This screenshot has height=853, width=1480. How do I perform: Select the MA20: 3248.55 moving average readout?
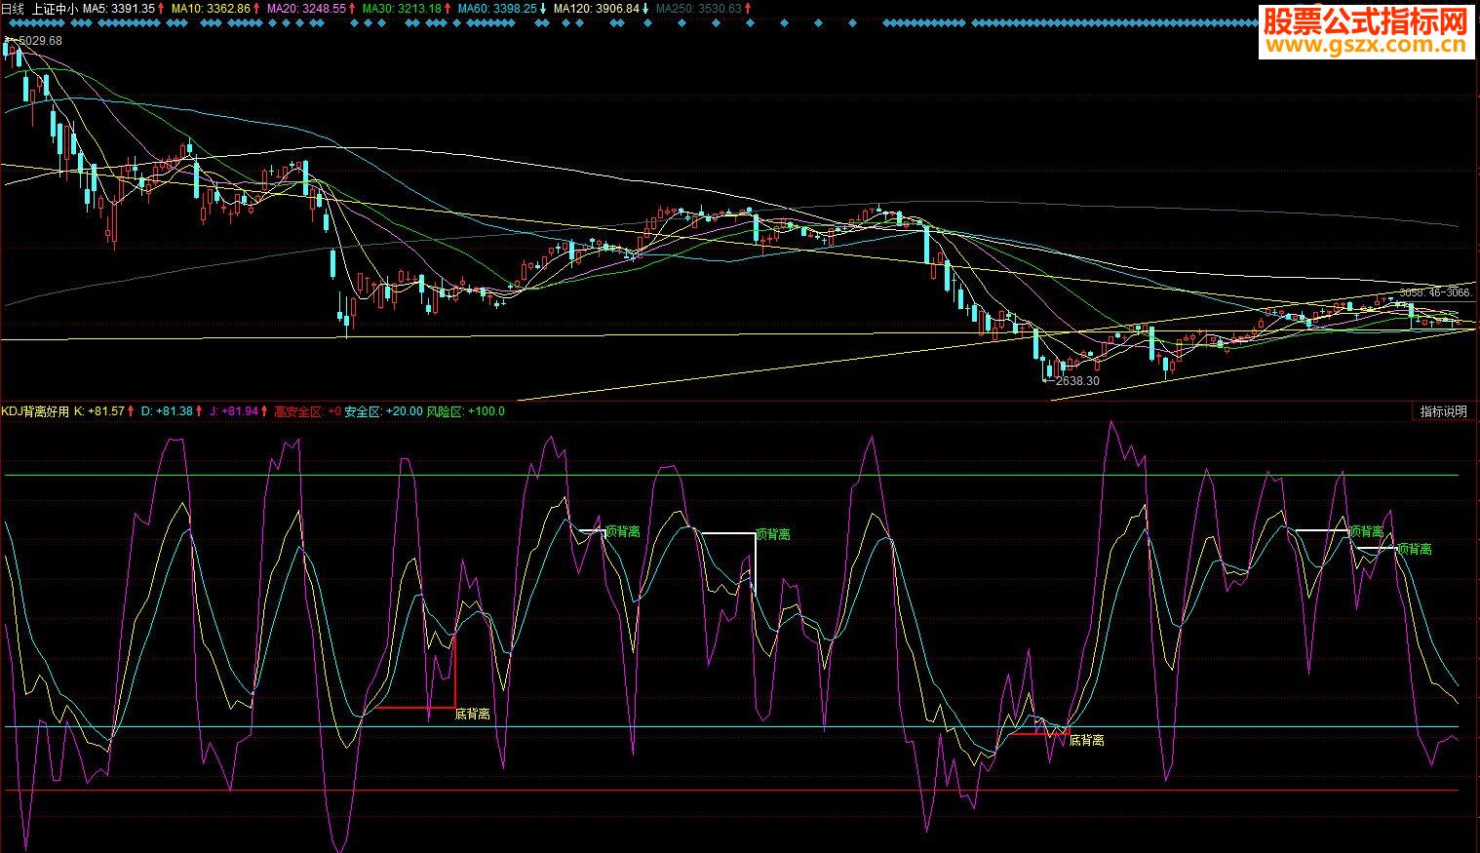pos(306,8)
